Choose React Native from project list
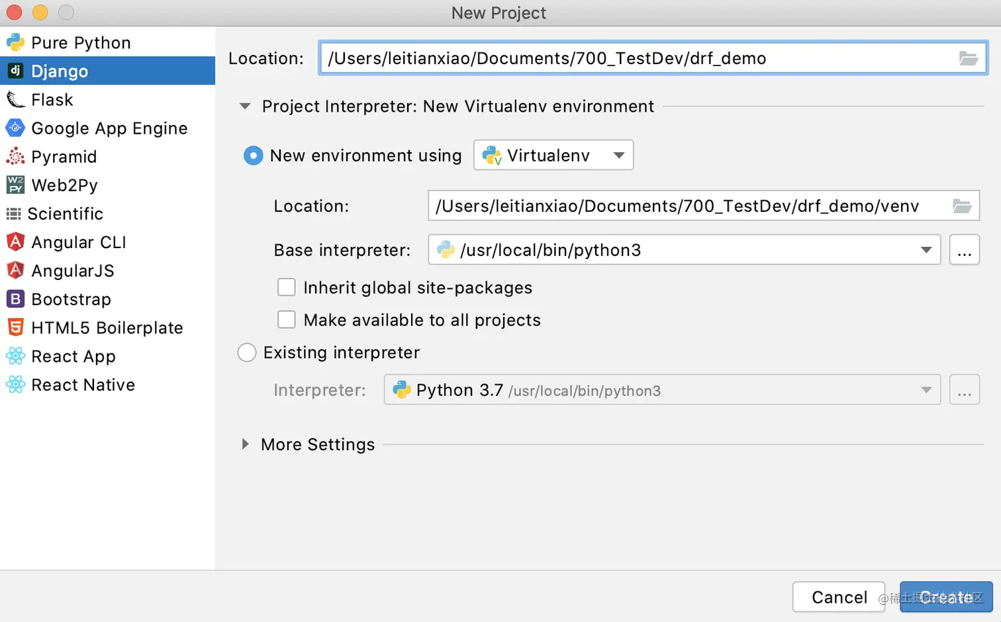The image size is (1001, 622). (83, 385)
